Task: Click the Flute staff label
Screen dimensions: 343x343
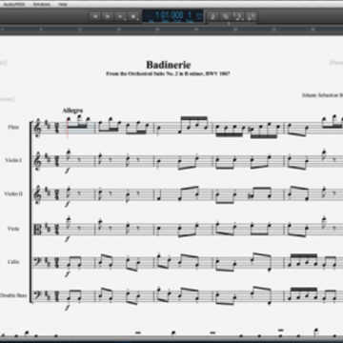Action: point(13,128)
